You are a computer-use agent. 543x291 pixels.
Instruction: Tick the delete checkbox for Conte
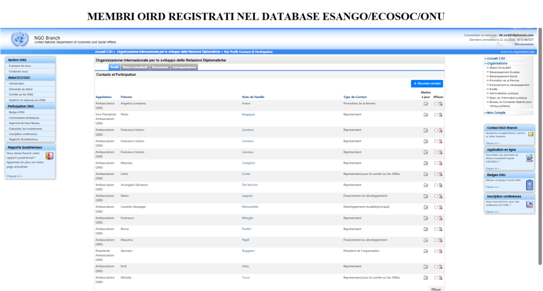tap(436, 174)
